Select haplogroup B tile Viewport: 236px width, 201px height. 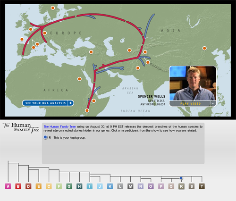(18, 186)
